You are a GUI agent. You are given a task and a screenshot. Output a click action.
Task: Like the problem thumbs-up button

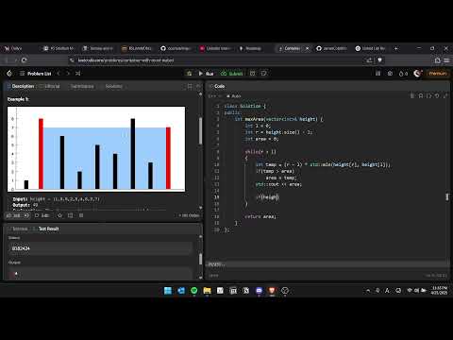13,215
